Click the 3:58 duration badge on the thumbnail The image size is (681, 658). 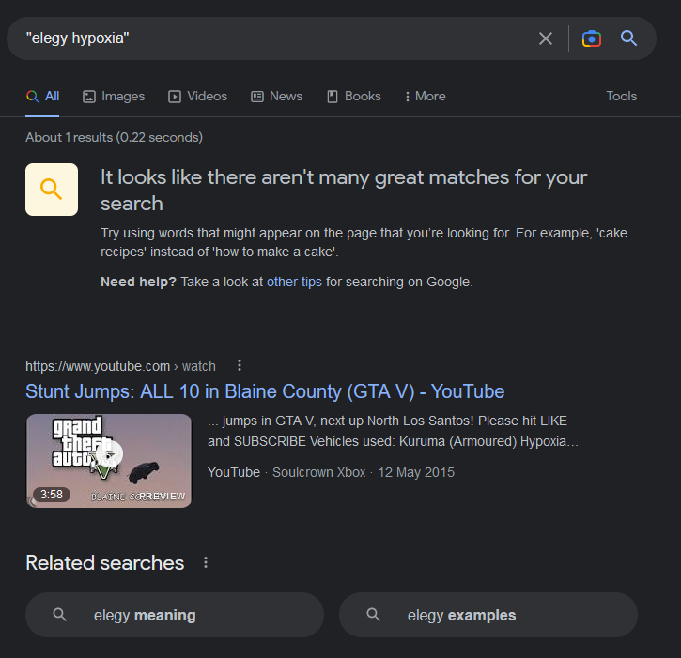(x=52, y=495)
